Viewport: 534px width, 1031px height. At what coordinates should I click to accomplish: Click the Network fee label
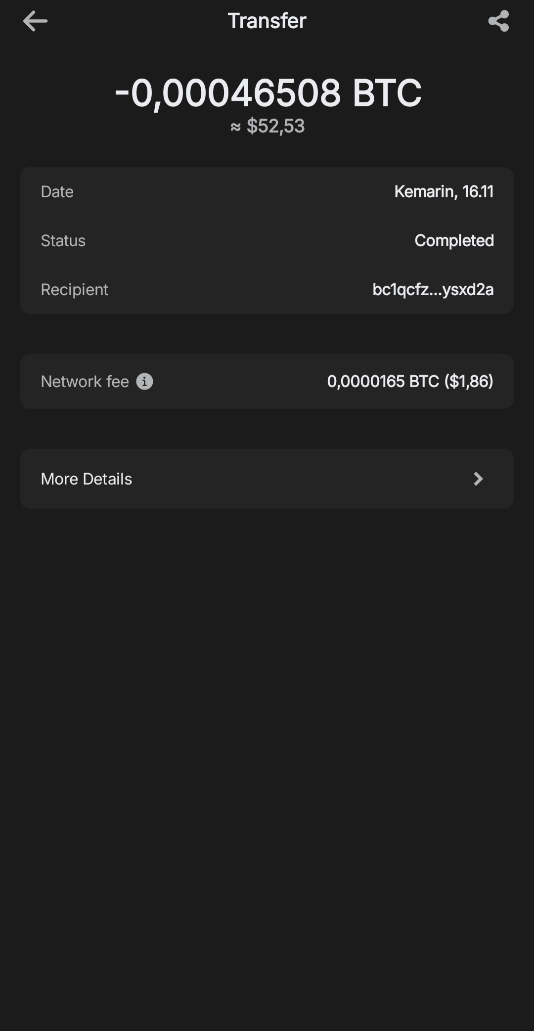(x=85, y=382)
